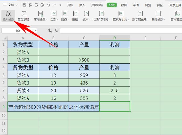
Task: Switch to the 数据 (Data) tab
Action: (124, 5)
